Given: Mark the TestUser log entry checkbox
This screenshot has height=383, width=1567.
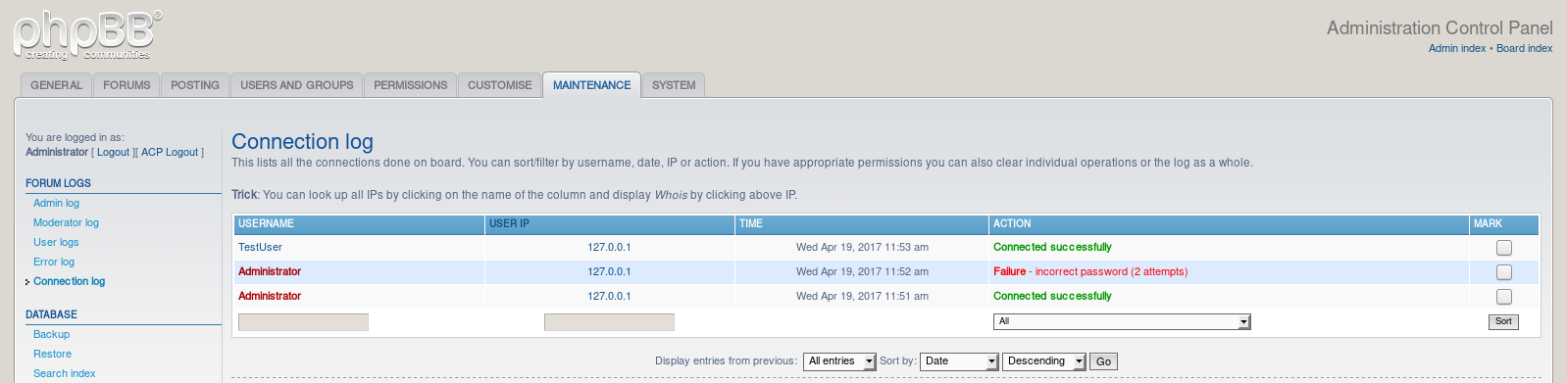Looking at the screenshot, I should [x=1504, y=248].
